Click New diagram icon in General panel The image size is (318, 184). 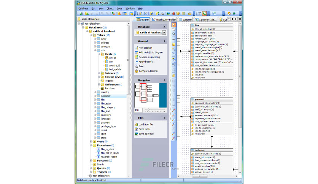137,48
